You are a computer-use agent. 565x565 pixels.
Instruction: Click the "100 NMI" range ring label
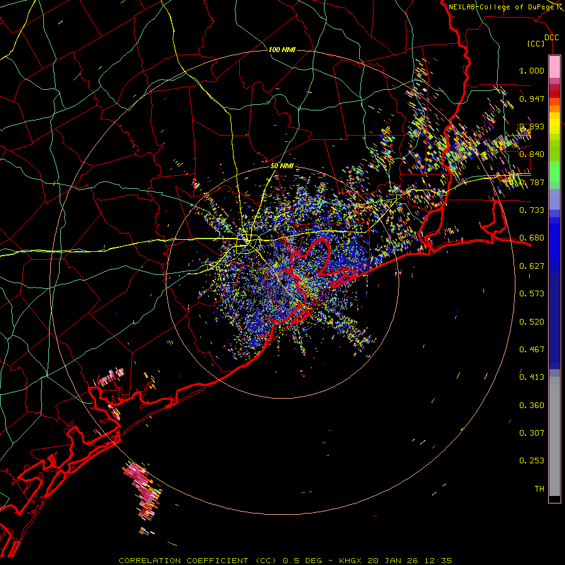pyautogui.click(x=282, y=50)
